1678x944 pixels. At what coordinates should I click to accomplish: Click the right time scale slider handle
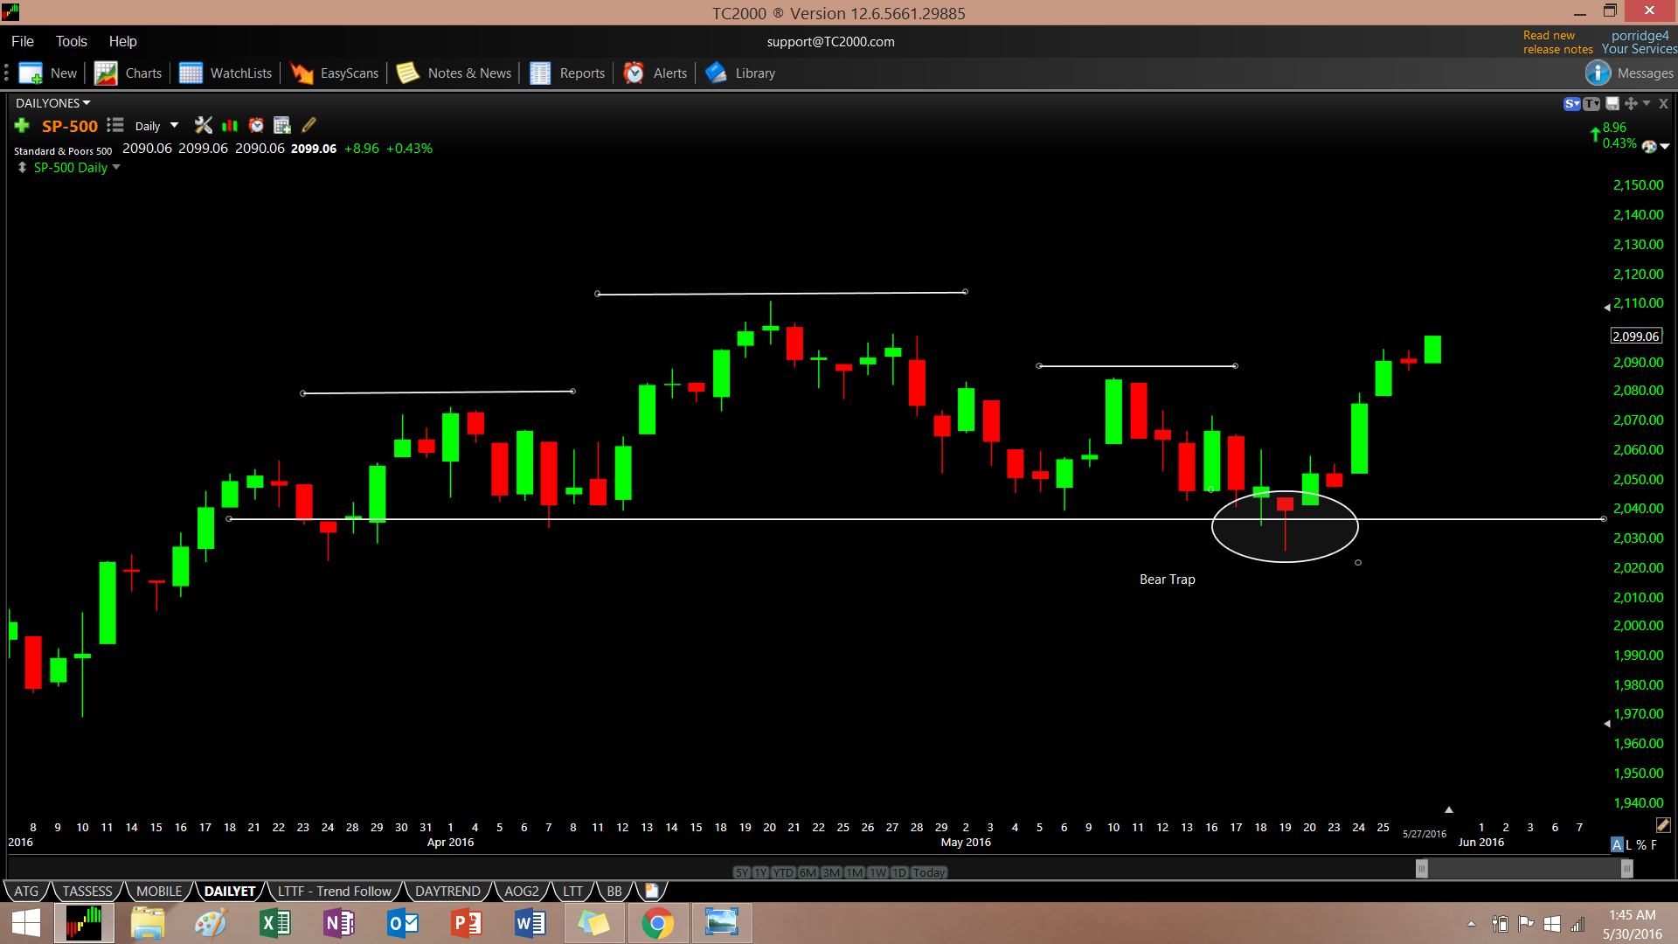(1626, 869)
